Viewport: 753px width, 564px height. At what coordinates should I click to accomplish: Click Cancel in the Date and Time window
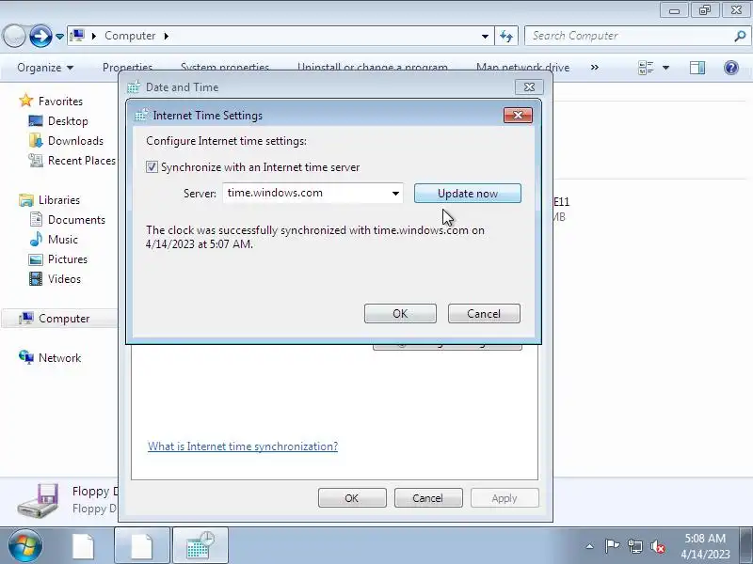click(428, 498)
